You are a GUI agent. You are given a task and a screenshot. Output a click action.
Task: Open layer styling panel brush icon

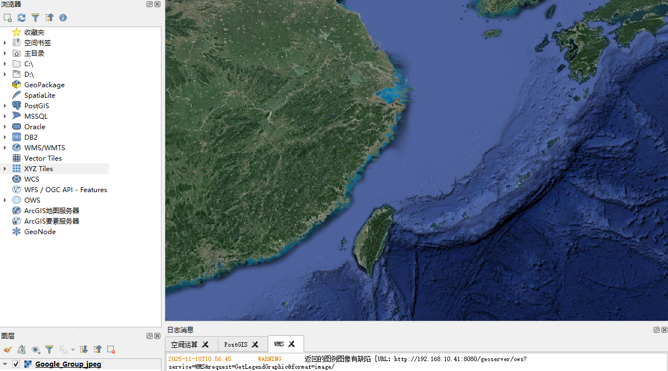click(x=8, y=349)
